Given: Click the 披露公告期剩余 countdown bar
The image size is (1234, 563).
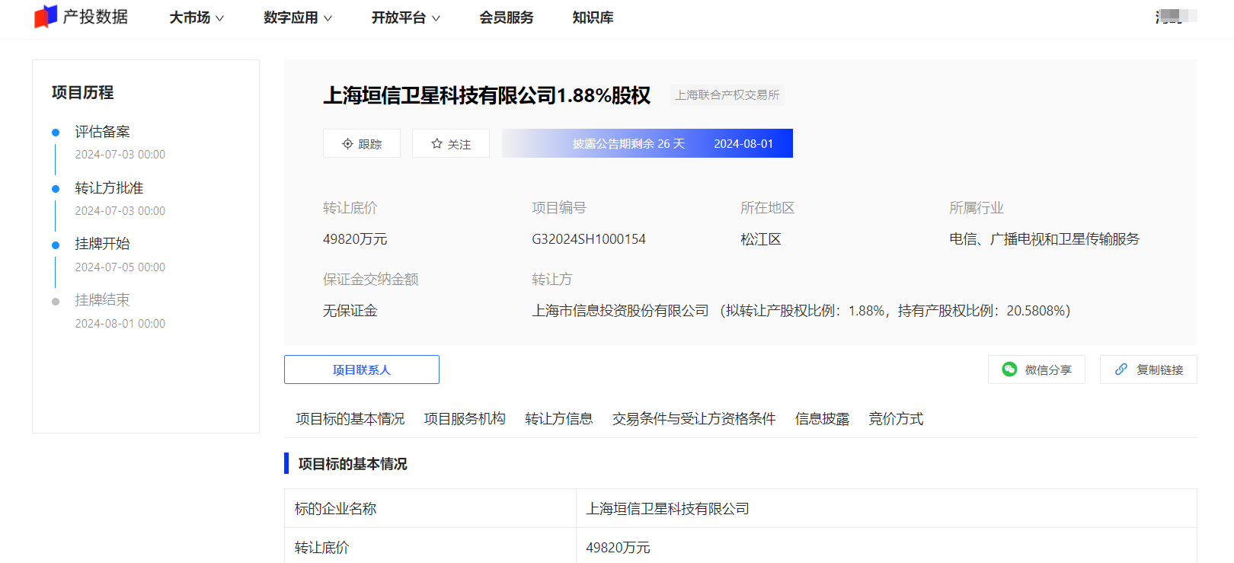Looking at the screenshot, I should [x=647, y=143].
